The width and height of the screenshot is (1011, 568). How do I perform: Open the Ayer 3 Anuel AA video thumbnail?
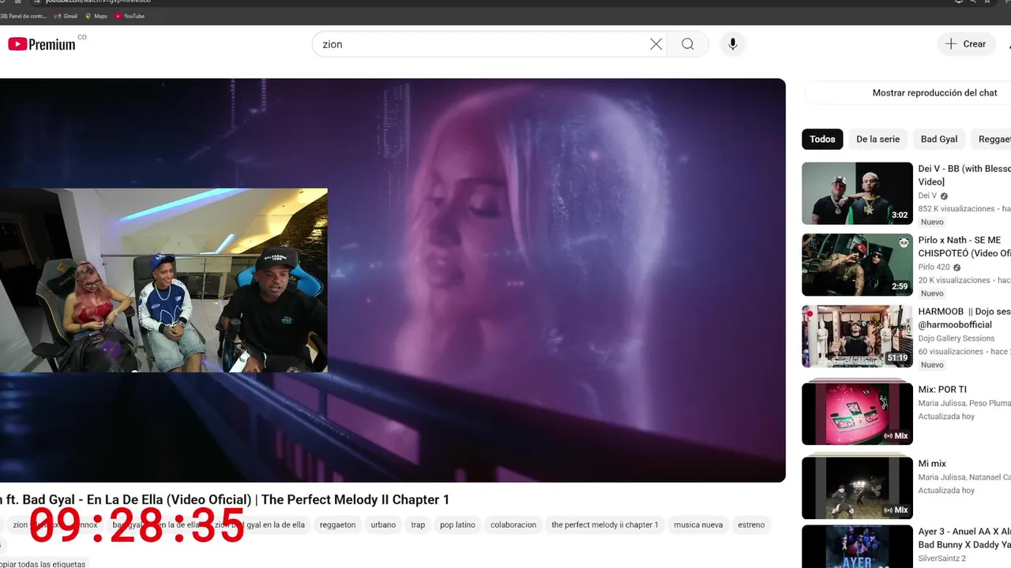[x=857, y=547]
